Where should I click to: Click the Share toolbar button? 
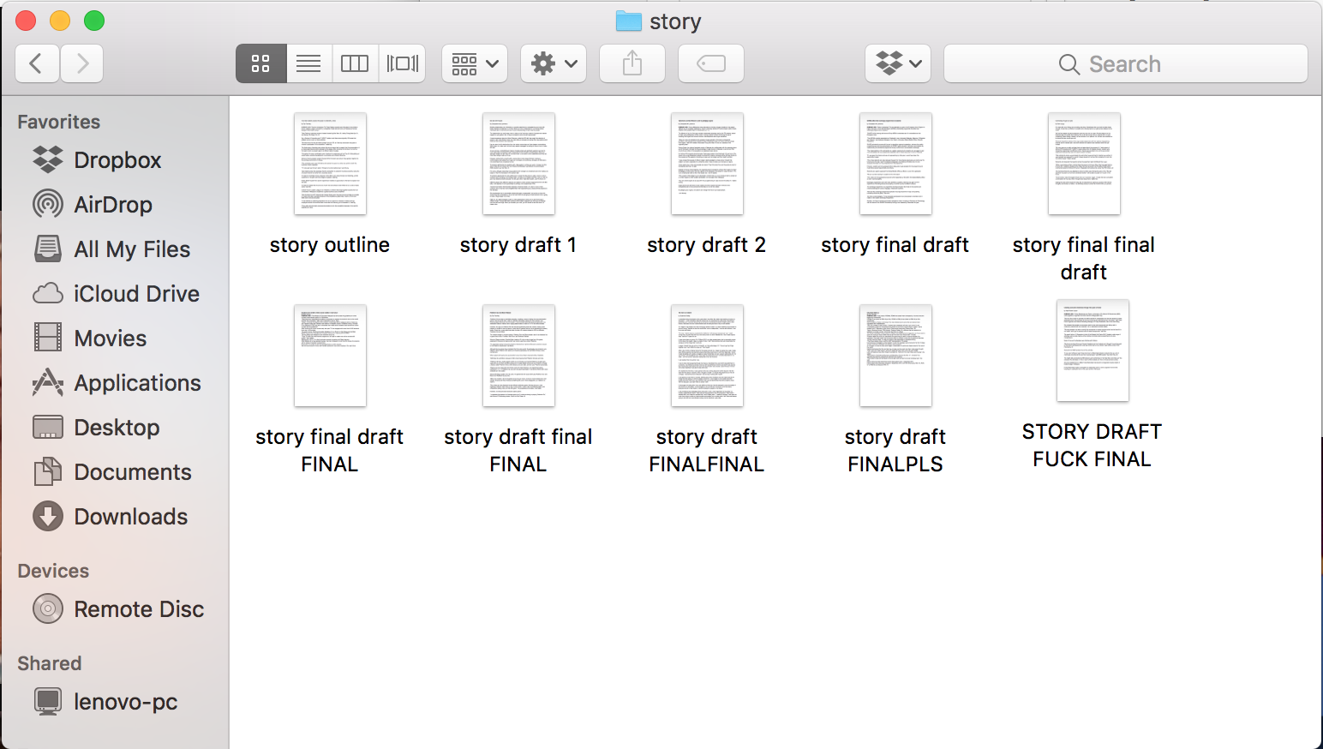632,63
